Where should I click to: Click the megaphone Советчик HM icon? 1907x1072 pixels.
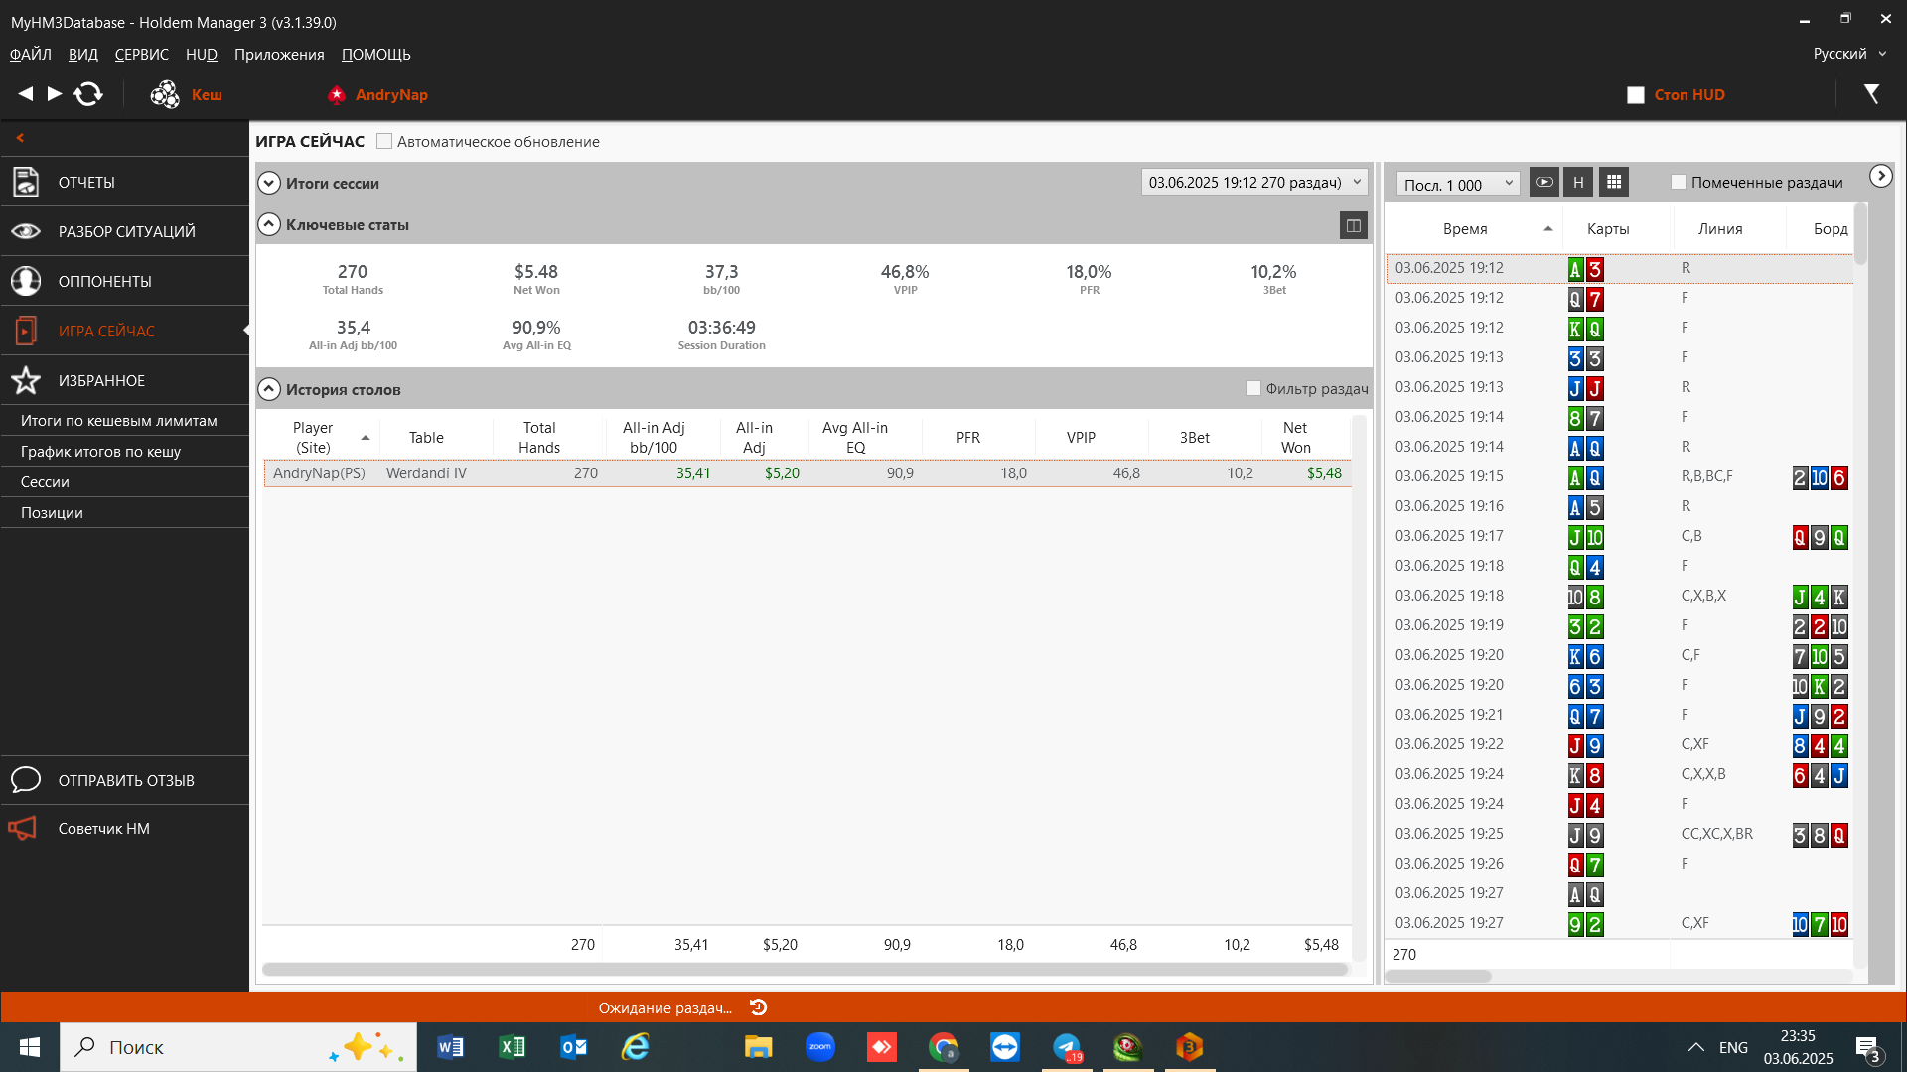pos(22,828)
